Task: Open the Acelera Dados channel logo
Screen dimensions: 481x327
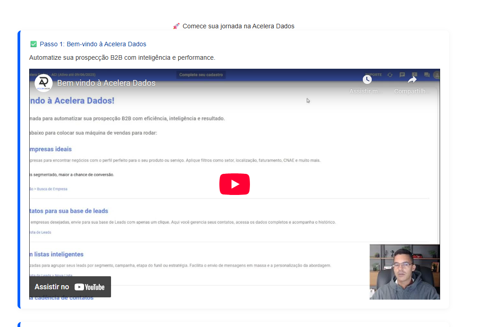Action: point(44,83)
